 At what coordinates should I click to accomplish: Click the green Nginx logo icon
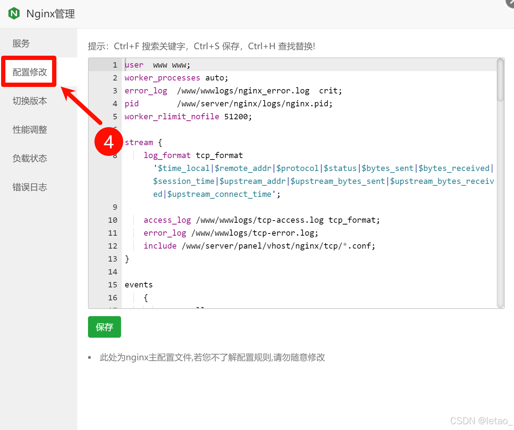coord(14,14)
